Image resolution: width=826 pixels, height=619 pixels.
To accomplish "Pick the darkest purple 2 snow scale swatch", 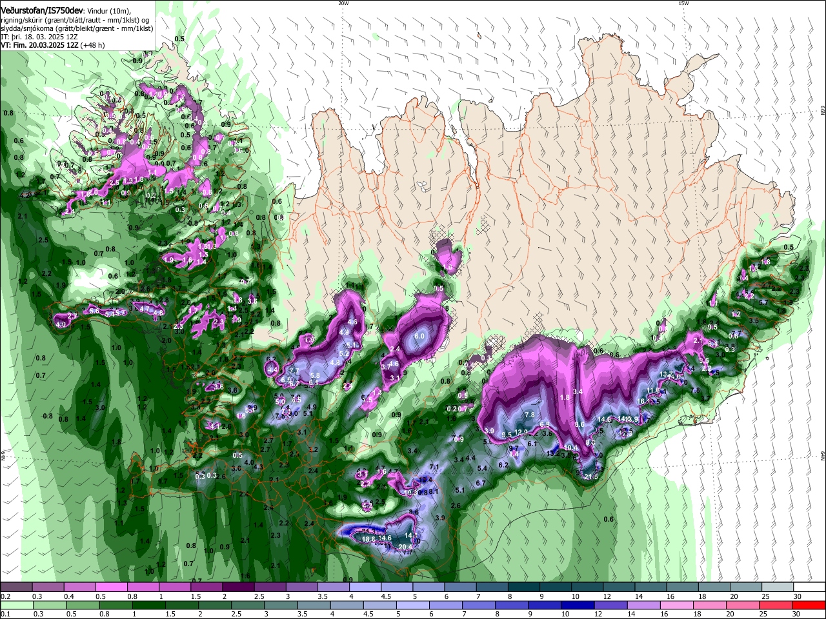I will 238,587.
